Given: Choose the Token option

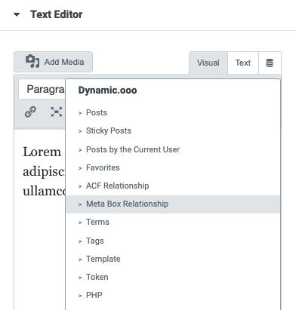Looking at the screenshot, I should point(173,277).
